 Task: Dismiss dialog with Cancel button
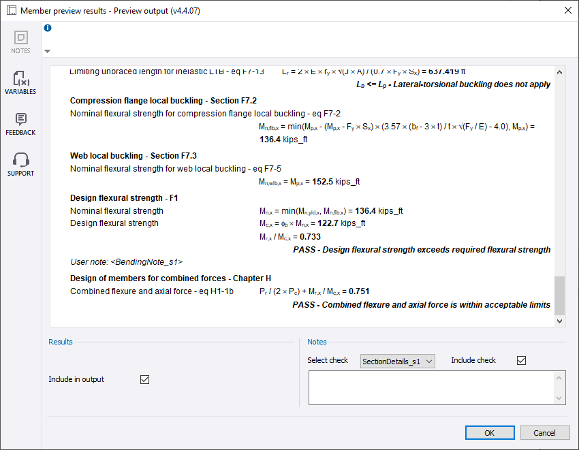[545, 433]
